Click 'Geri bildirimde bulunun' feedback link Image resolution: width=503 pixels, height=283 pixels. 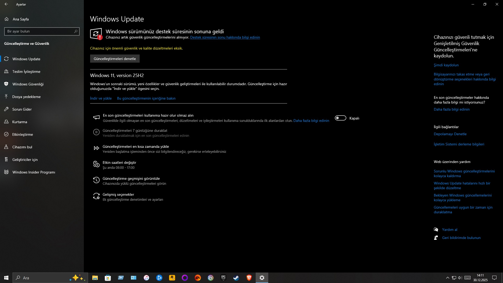click(x=461, y=238)
